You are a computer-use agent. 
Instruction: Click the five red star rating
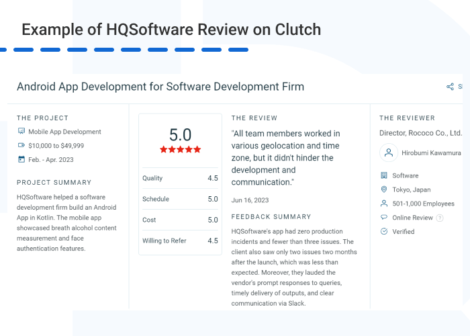click(180, 149)
